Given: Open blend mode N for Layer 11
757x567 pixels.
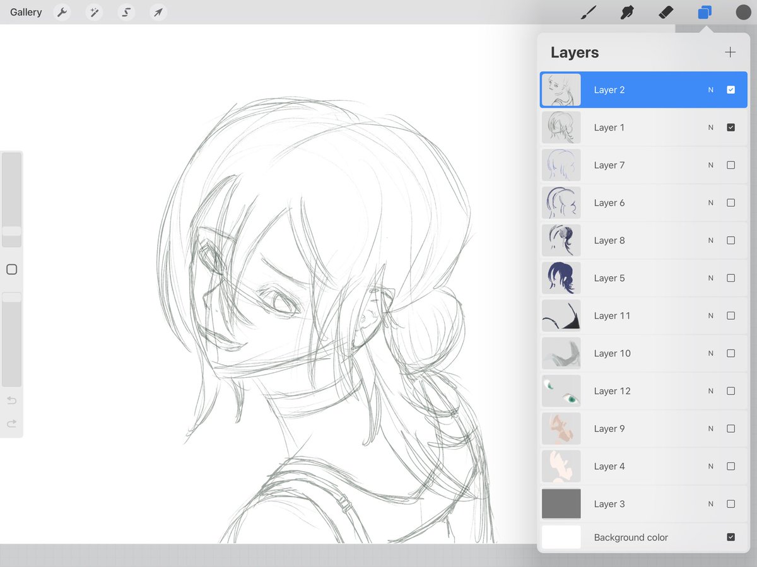Looking at the screenshot, I should pyautogui.click(x=711, y=315).
